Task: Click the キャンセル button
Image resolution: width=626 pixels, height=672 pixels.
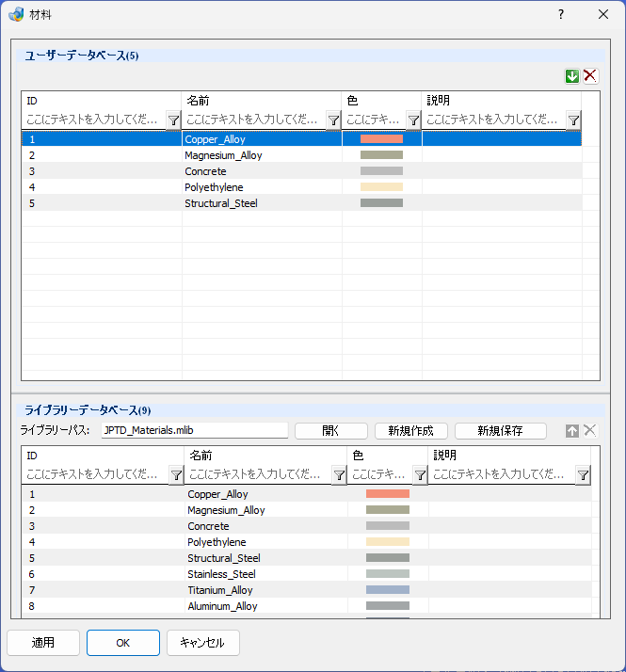Action: tap(202, 643)
